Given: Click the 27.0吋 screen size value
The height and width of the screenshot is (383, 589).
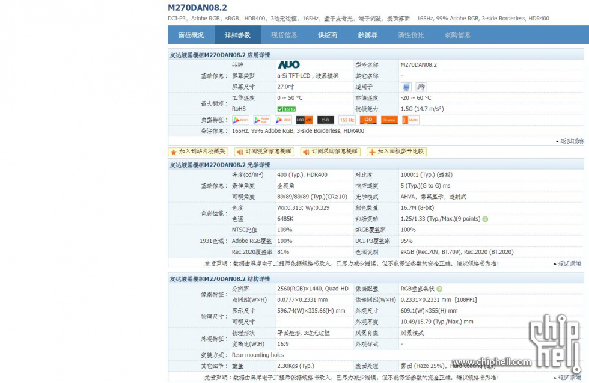Looking at the screenshot, I should coord(285,87).
